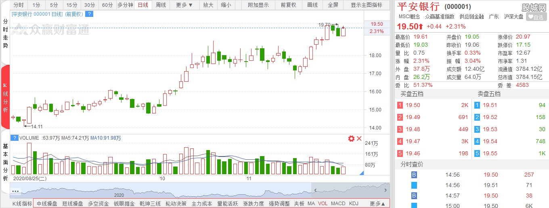Activate 画线 drawing lines tool

(x=312, y=5)
